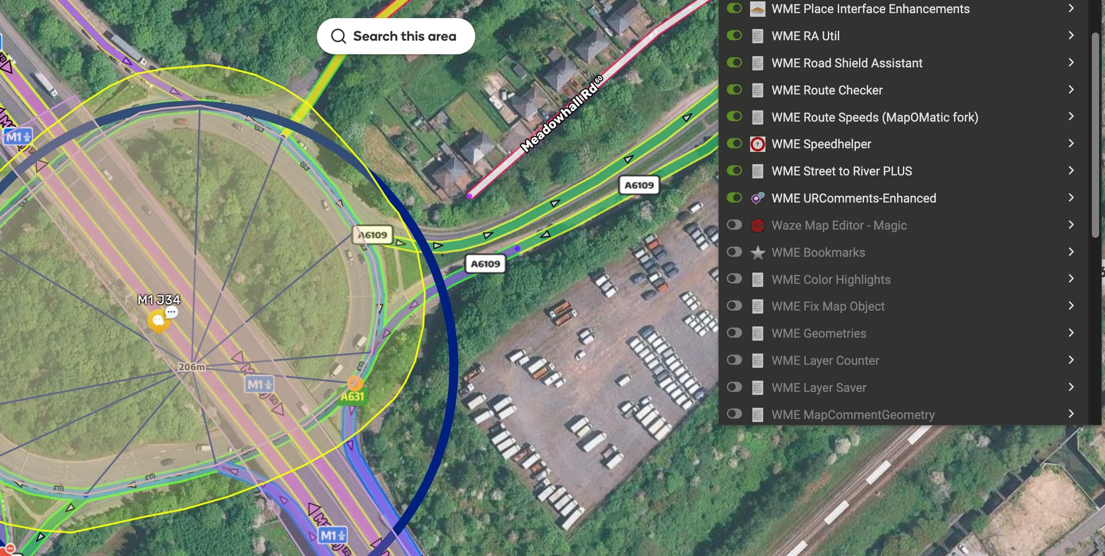
Task: Click the orange A631 junction marker
Action: click(x=355, y=383)
